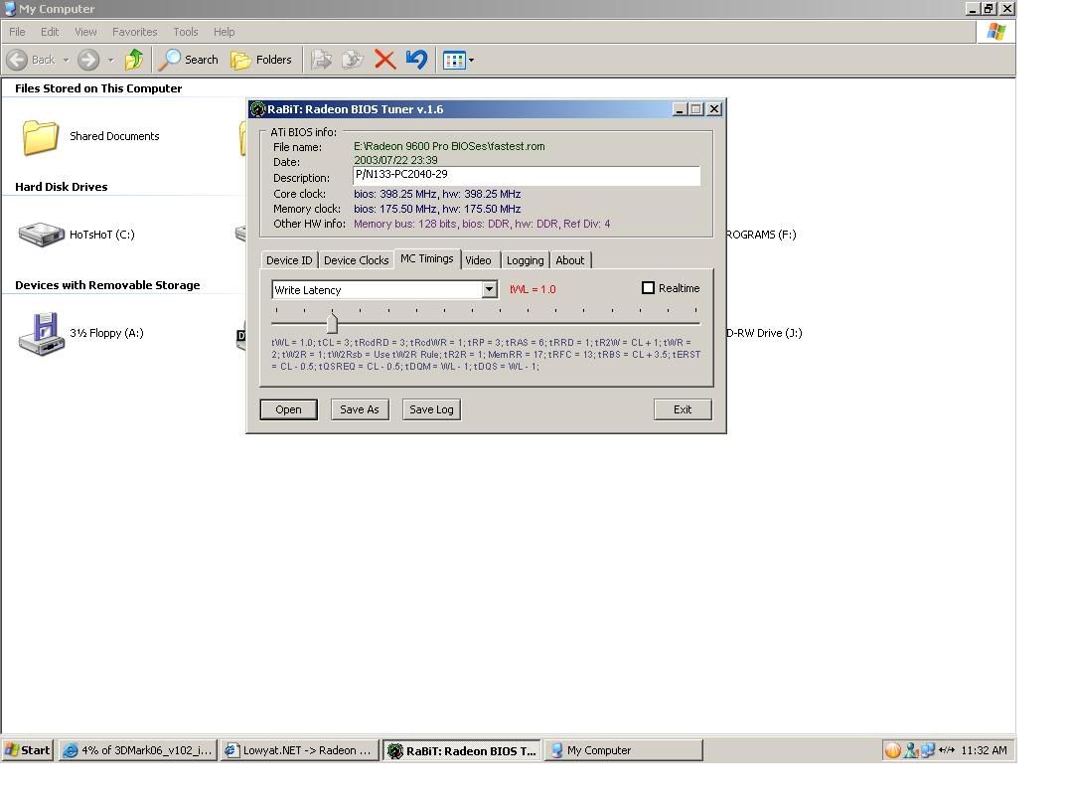This screenshot has height=801, width=1068.
Task: Select the MC Timings tab
Action: tap(426, 258)
